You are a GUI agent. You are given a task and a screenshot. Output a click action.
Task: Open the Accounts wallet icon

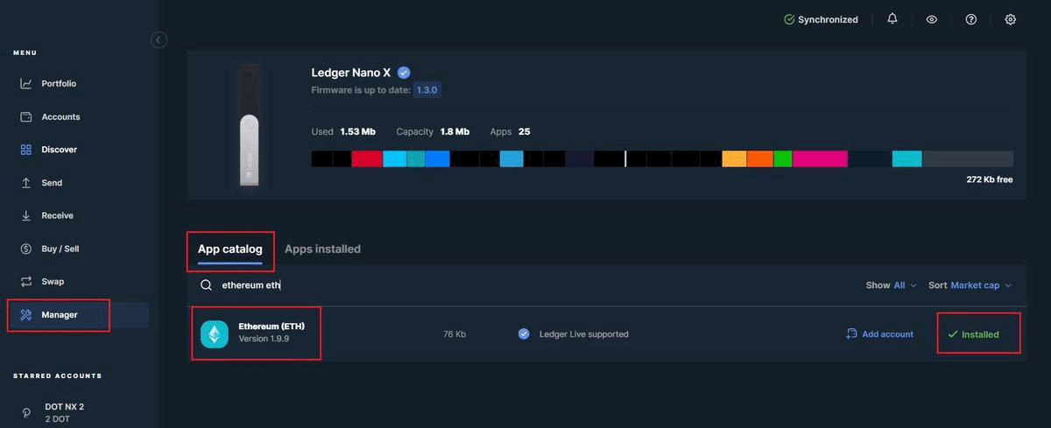click(26, 116)
